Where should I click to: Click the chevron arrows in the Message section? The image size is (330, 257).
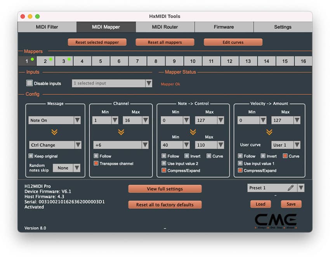[54, 132]
